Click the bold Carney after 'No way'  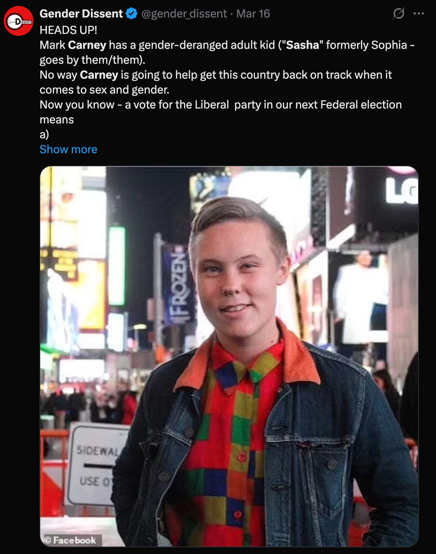click(x=99, y=75)
